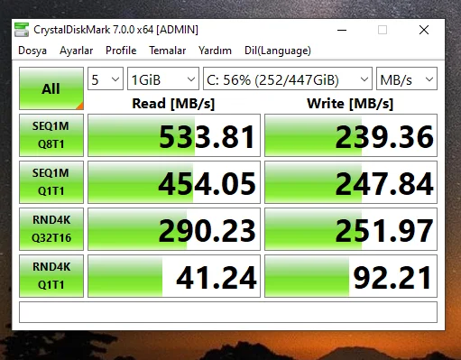Click the empty comment field at bottom
Viewport: 461px width, 360px height.
(x=228, y=312)
